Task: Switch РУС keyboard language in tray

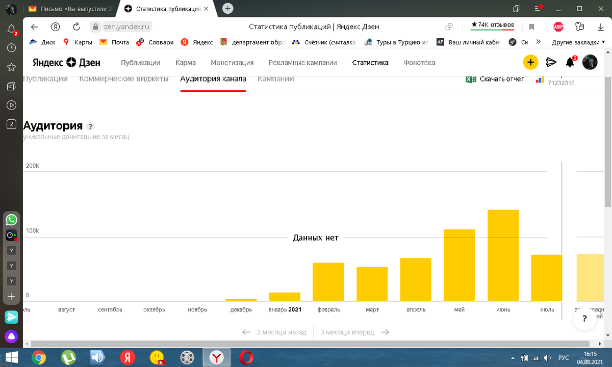Action: click(564, 358)
